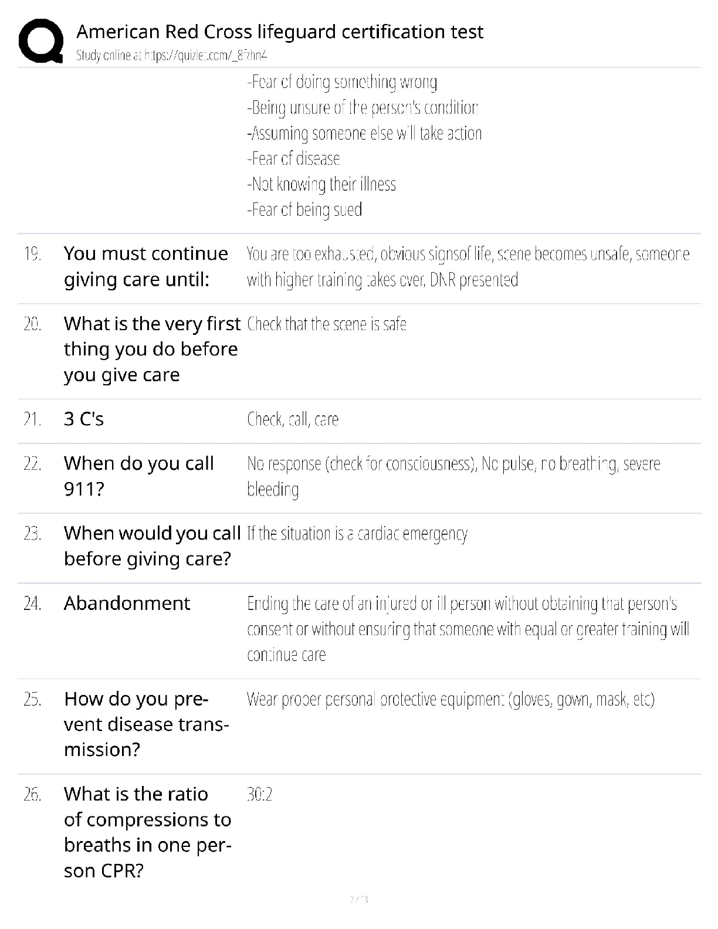Click the 'Check, call, care' definition
The width and height of the screenshot is (718, 929).
[293, 419]
